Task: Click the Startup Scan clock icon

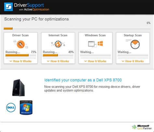Action: (135, 45)
